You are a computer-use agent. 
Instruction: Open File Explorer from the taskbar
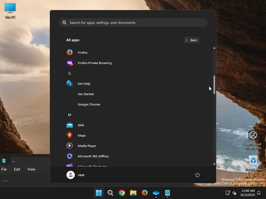(133, 193)
